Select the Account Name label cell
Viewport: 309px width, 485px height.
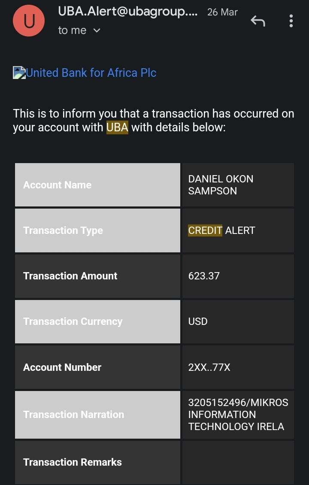pos(97,185)
